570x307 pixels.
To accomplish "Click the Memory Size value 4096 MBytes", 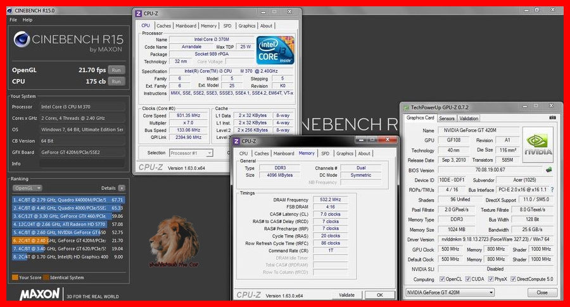I will point(279,175).
